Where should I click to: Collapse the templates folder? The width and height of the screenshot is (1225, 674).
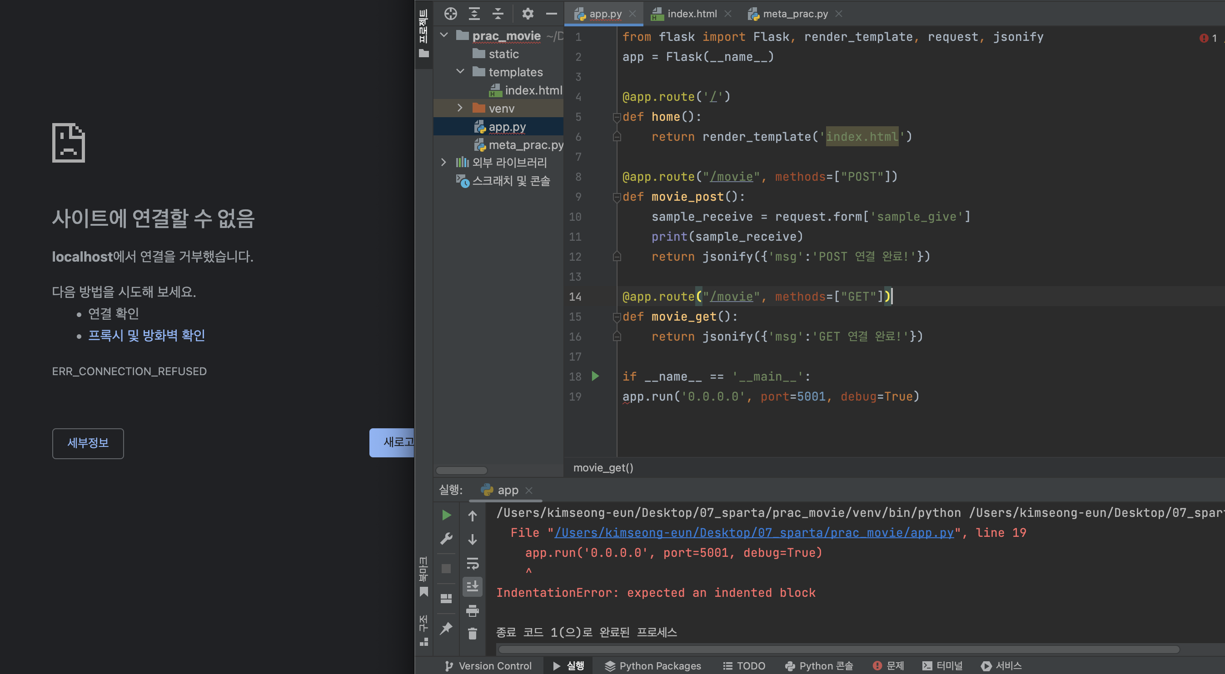coord(460,71)
